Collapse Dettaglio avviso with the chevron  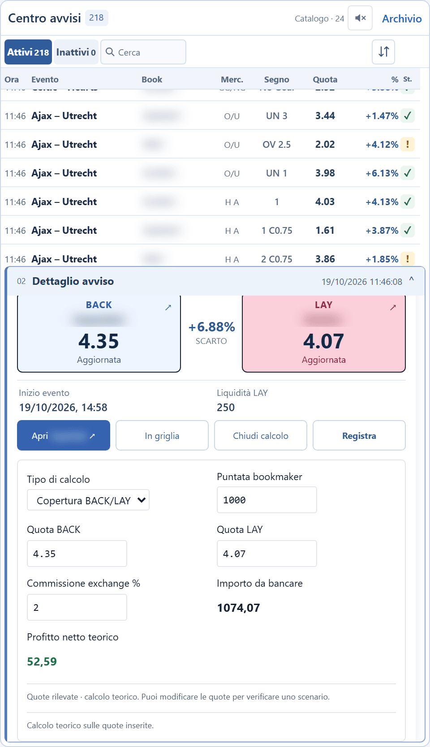411,279
